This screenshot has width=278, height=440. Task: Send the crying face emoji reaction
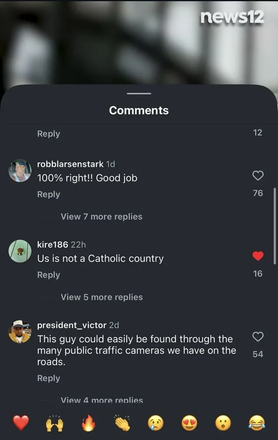click(156, 423)
